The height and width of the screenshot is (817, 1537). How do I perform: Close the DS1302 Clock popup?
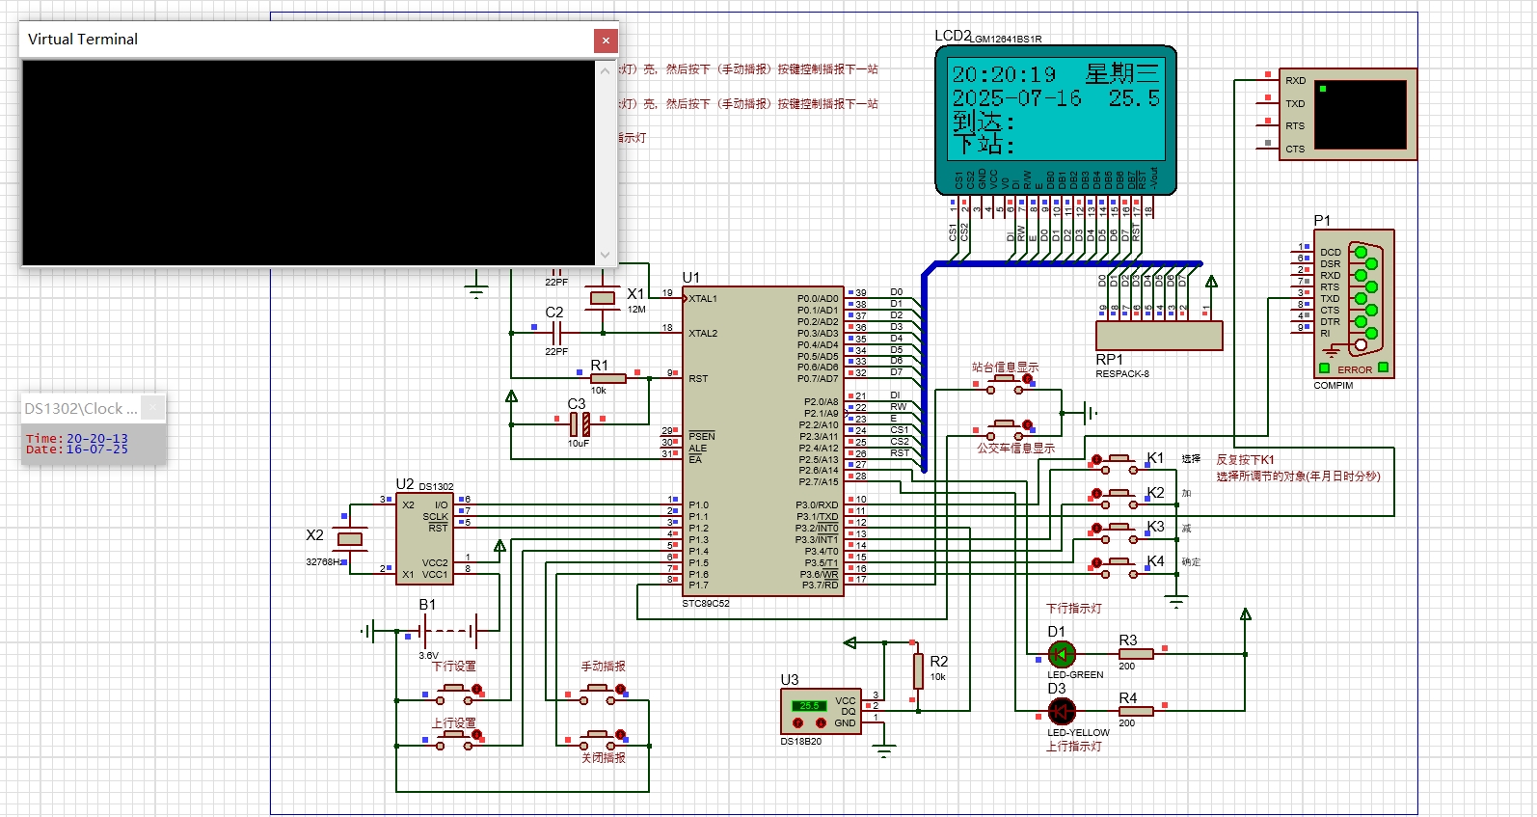[x=154, y=408]
